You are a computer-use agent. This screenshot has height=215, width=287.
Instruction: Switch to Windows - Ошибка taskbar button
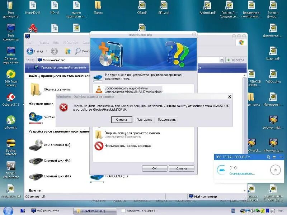[140, 211]
